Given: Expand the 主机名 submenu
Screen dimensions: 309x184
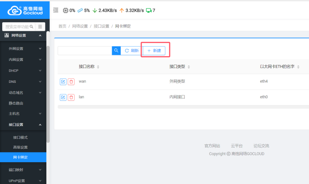Looking at the screenshot, I should 40,114.
